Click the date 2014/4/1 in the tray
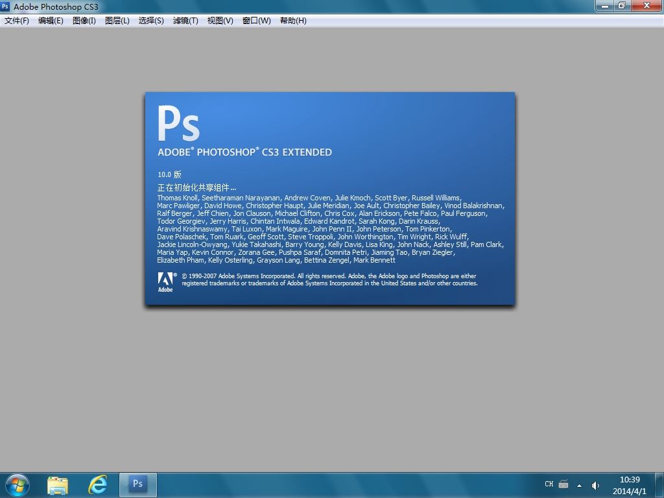The height and width of the screenshot is (498, 664). coord(629,492)
